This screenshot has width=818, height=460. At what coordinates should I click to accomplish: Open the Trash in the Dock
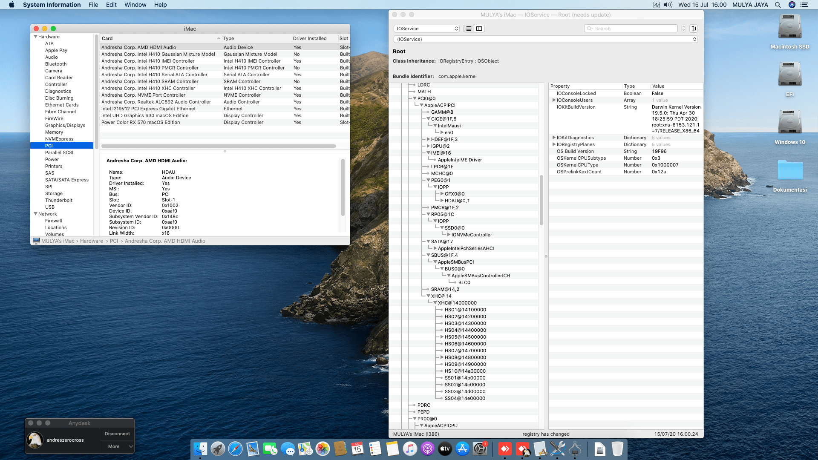(x=617, y=448)
